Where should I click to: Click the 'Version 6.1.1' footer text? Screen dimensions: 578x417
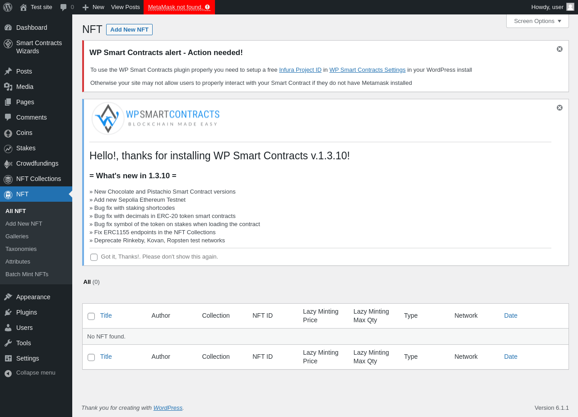(x=552, y=408)
